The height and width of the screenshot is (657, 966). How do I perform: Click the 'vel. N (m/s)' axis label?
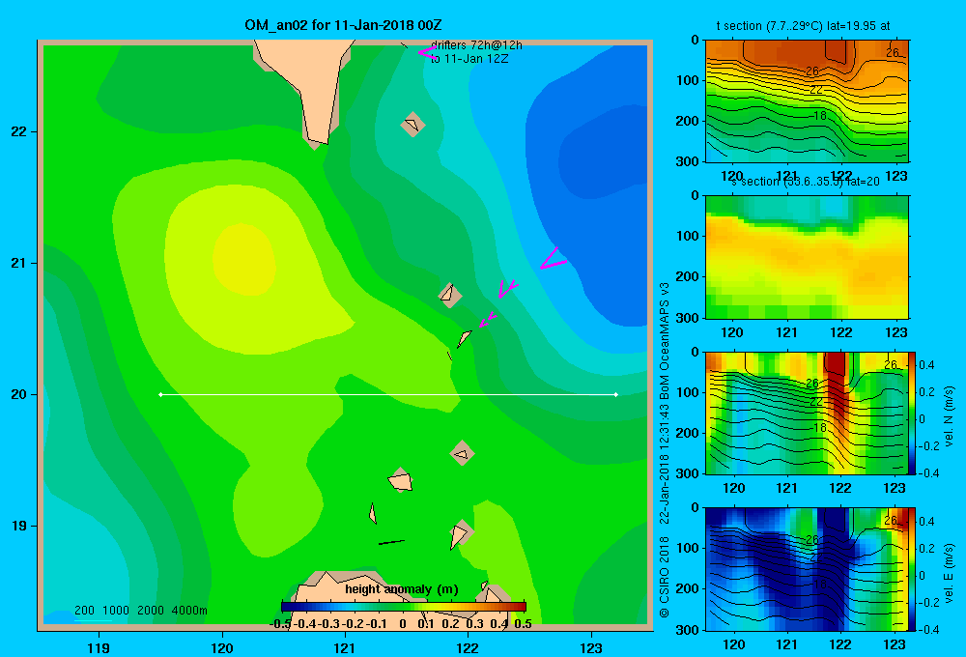pyautogui.click(x=949, y=416)
